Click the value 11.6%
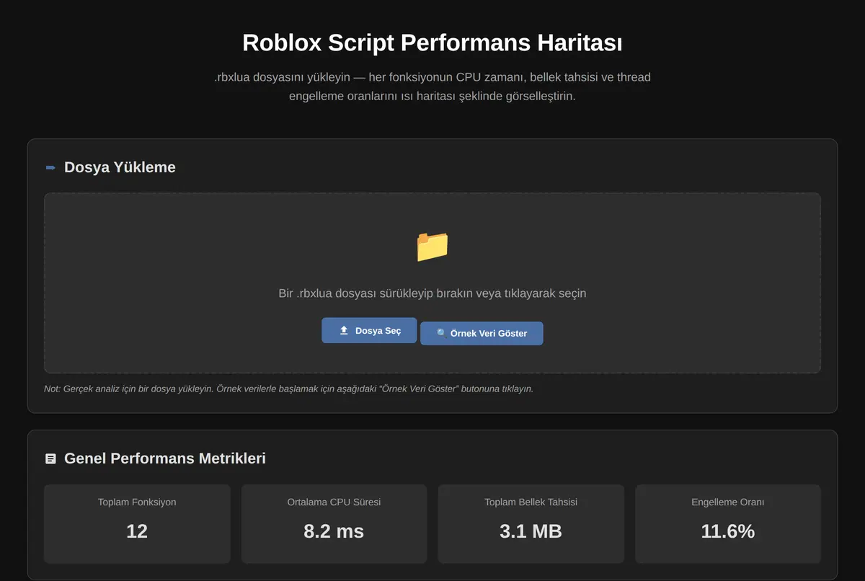This screenshot has width=865, height=581. pos(728,531)
